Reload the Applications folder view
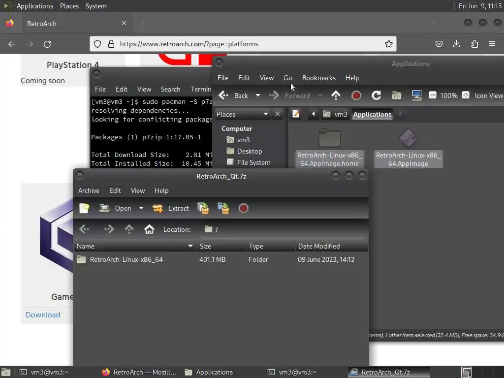The height and width of the screenshot is (378, 504). (x=377, y=95)
